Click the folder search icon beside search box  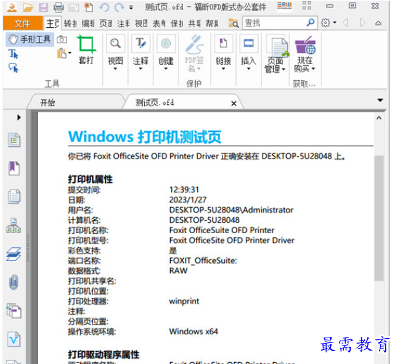point(234,23)
